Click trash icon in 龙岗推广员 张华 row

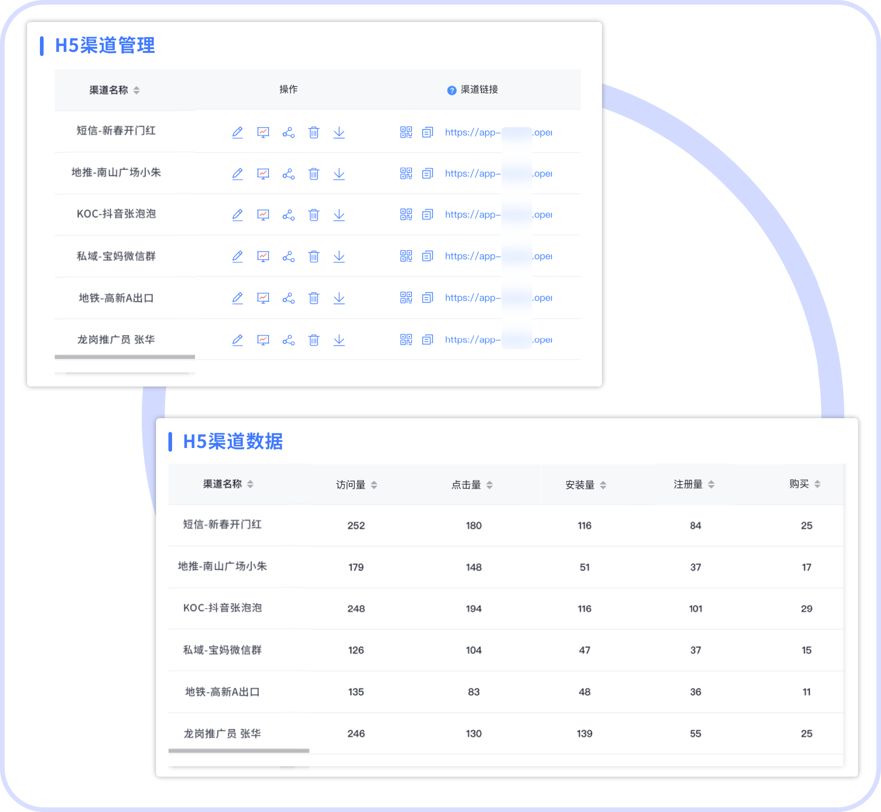click(314, 340)
